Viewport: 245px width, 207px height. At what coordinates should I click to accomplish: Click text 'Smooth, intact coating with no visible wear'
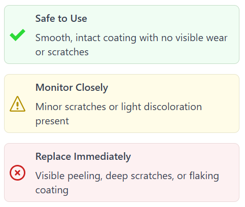click(131, 38)
